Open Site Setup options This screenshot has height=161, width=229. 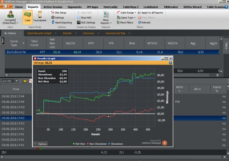[x=59, y=13]
